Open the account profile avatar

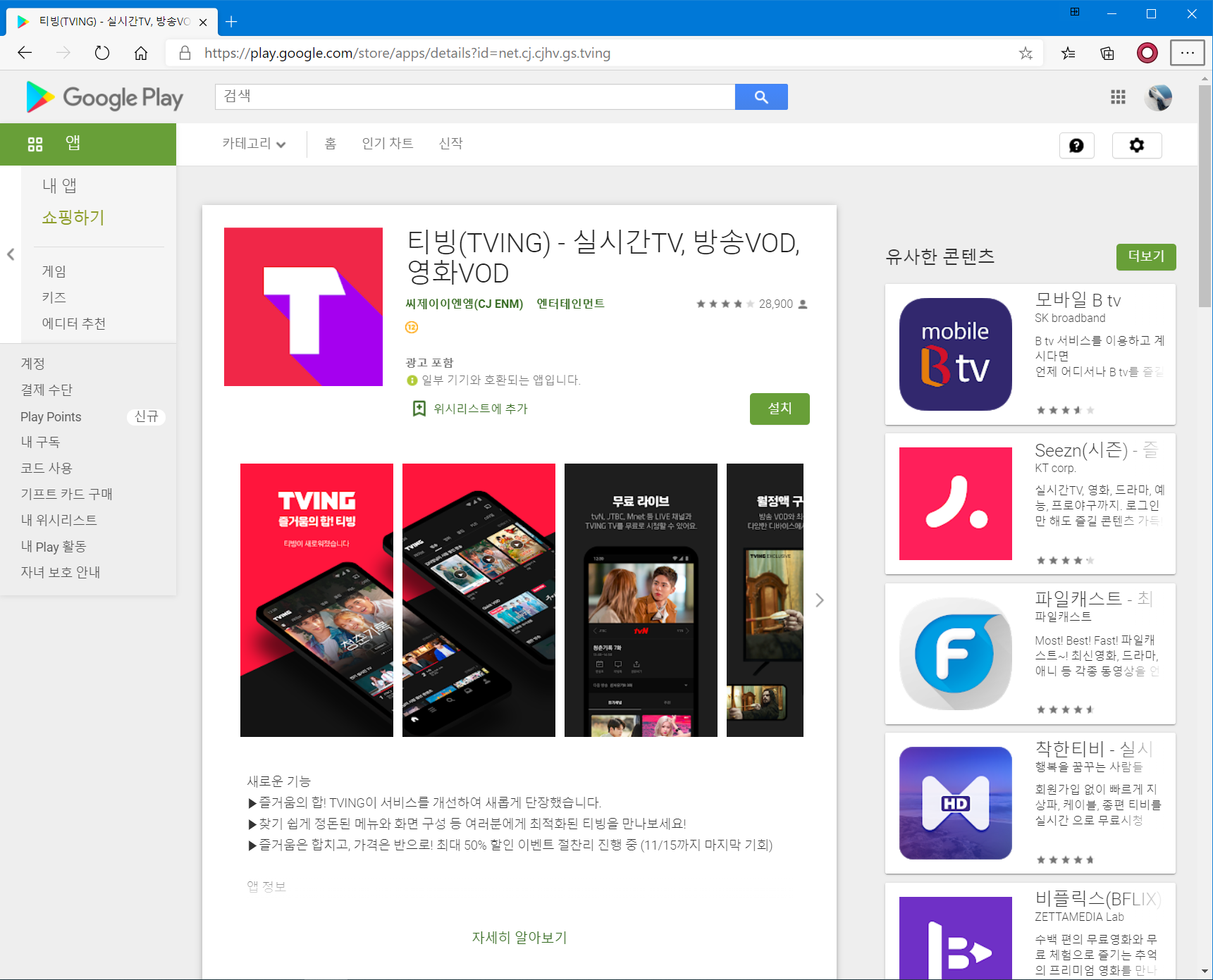pyautogui.click(x=1159, y=97)
